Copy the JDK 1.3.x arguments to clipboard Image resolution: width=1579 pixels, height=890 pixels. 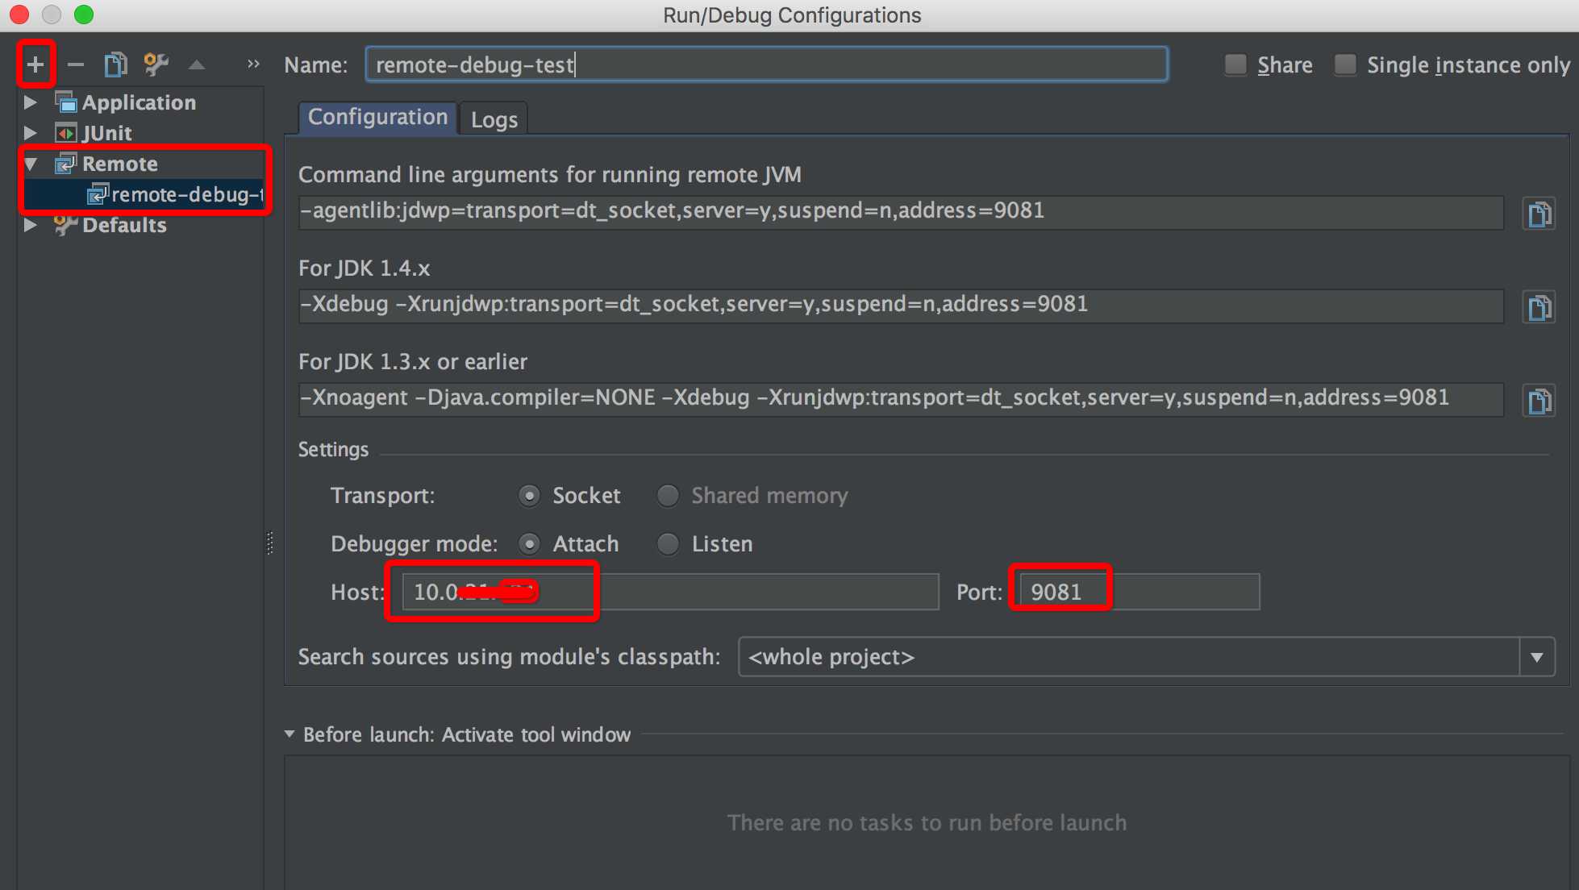(1539, 401)
